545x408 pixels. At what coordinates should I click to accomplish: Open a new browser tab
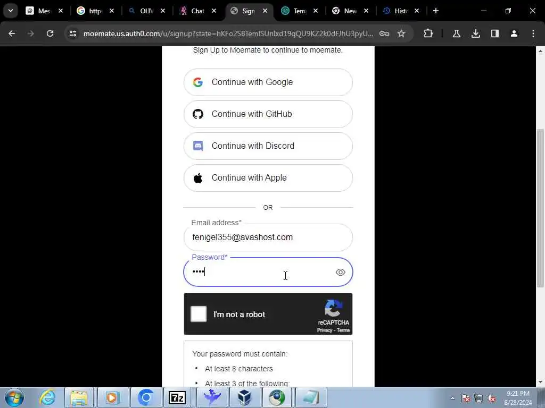click(x=436, y=11)
